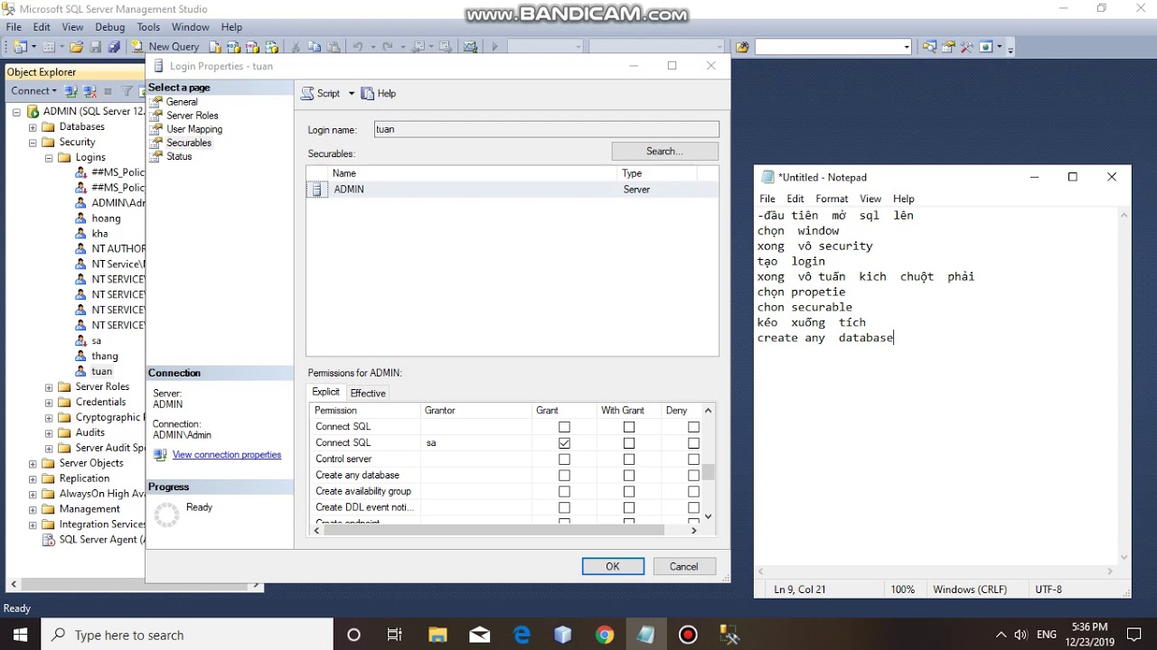Collapse the Security node in Object Explorer
Screen dimensions: 1157x650
click(x=33, y=143)
